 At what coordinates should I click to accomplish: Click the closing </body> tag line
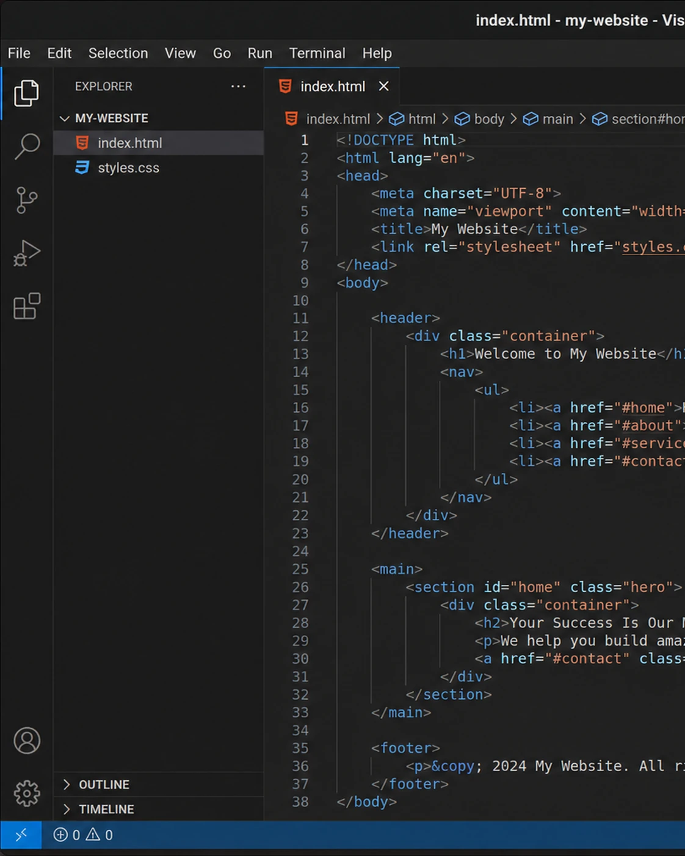366,802
